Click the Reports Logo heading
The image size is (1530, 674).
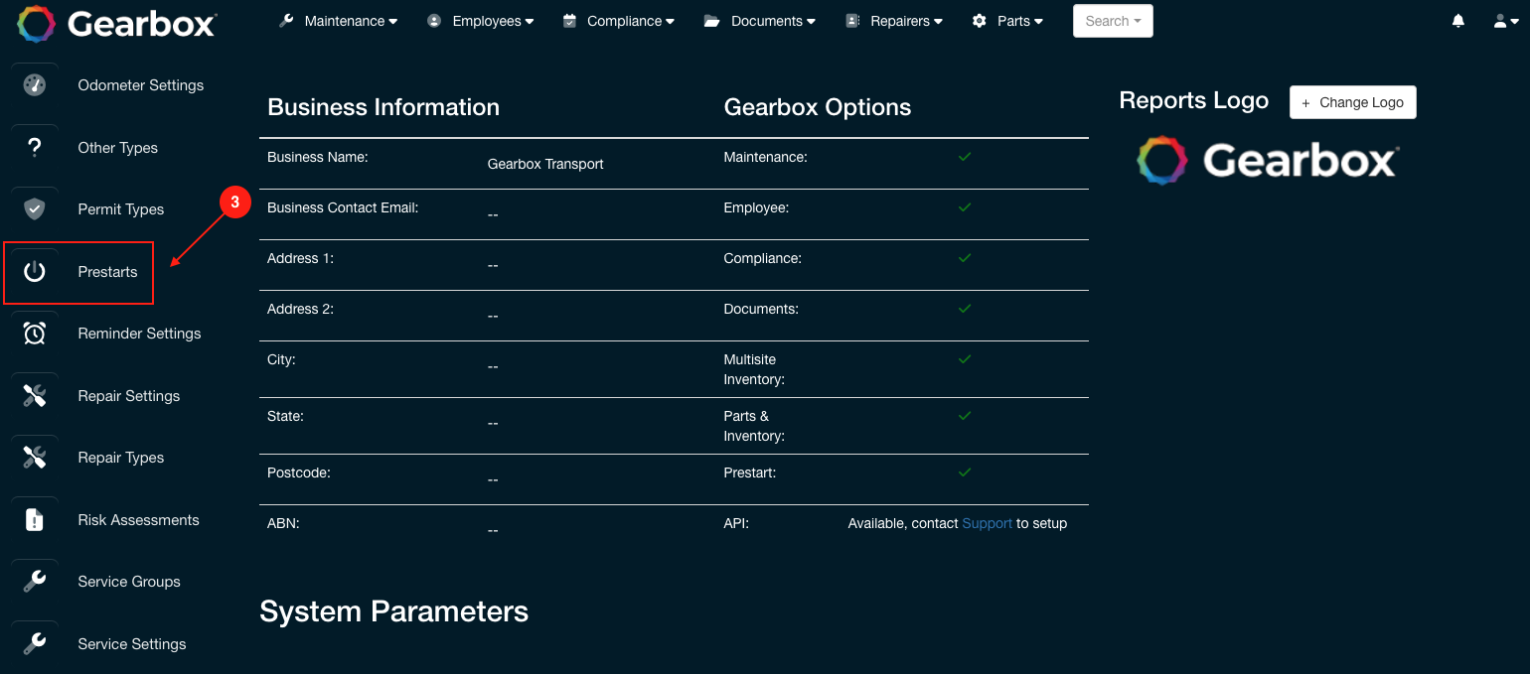[x=1194, y=100]
